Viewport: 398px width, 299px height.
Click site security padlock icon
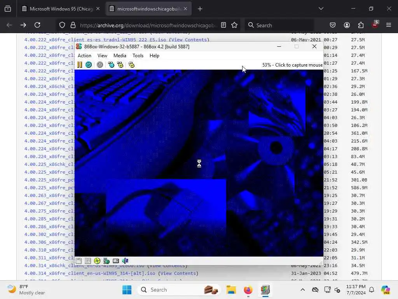click(x=73, y=25)
